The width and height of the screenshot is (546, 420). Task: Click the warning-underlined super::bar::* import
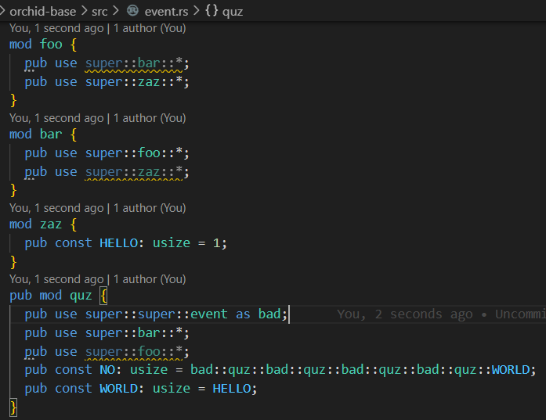[x=134, y=63]
